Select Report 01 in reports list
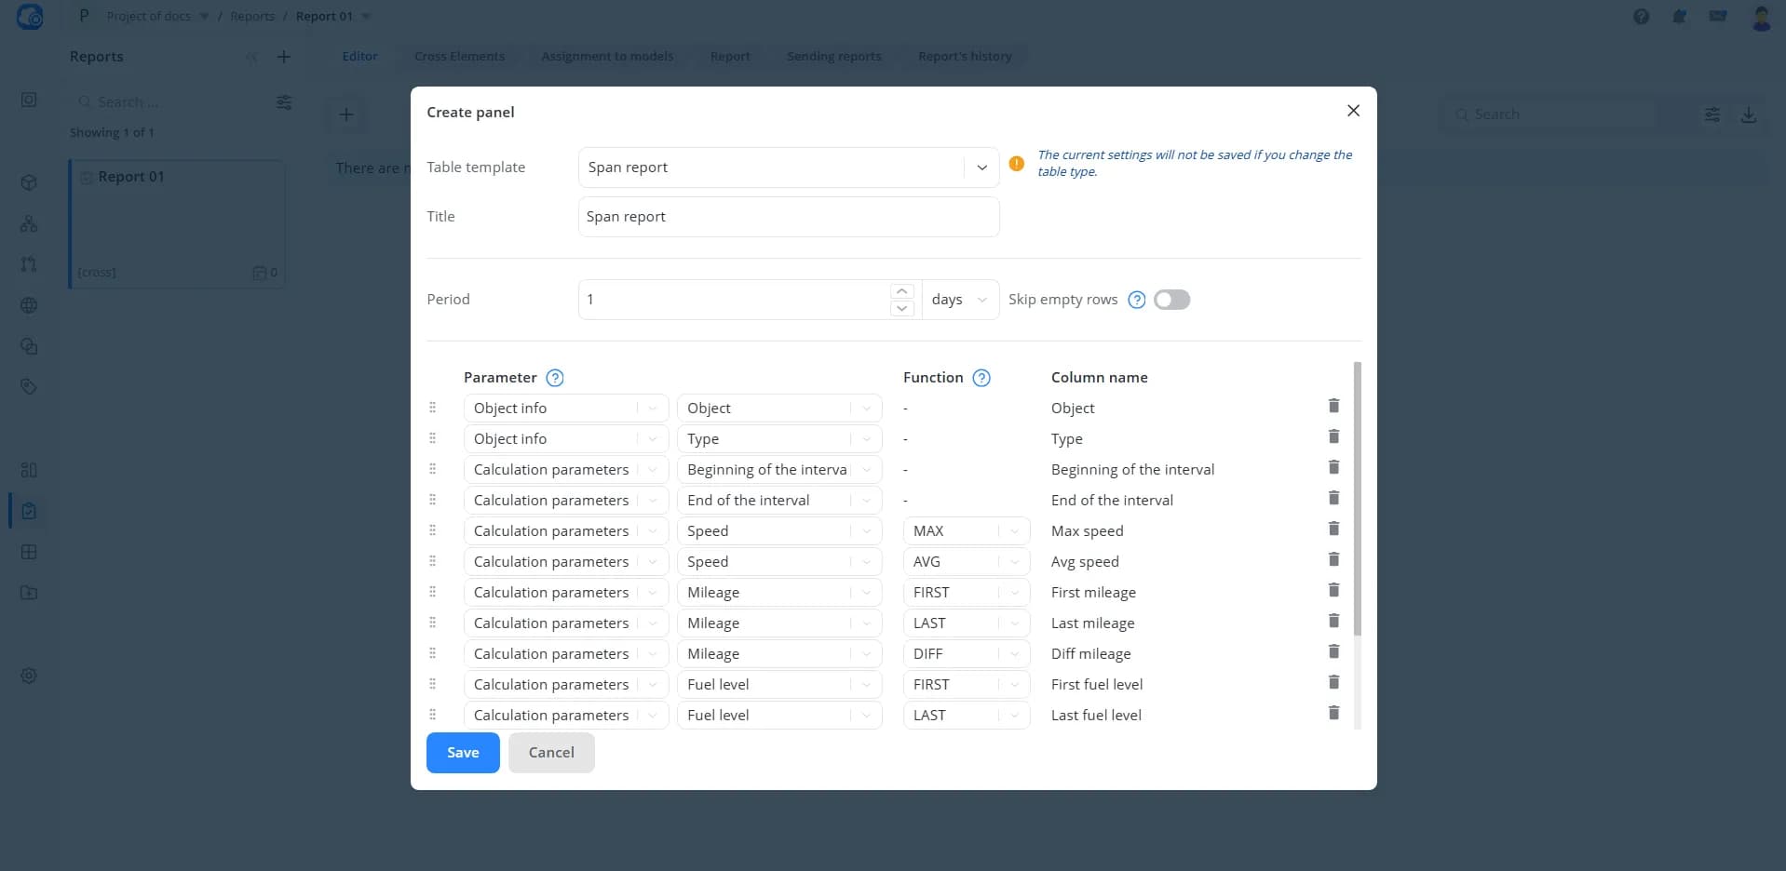This screenshot has width=1786, height=871. coord(177,224)
